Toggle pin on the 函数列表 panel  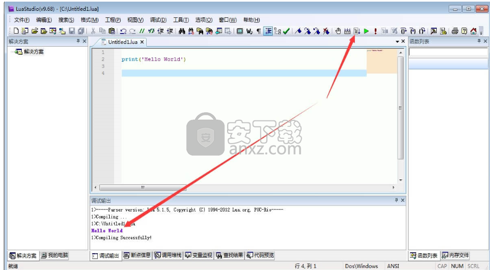[479, 41]
